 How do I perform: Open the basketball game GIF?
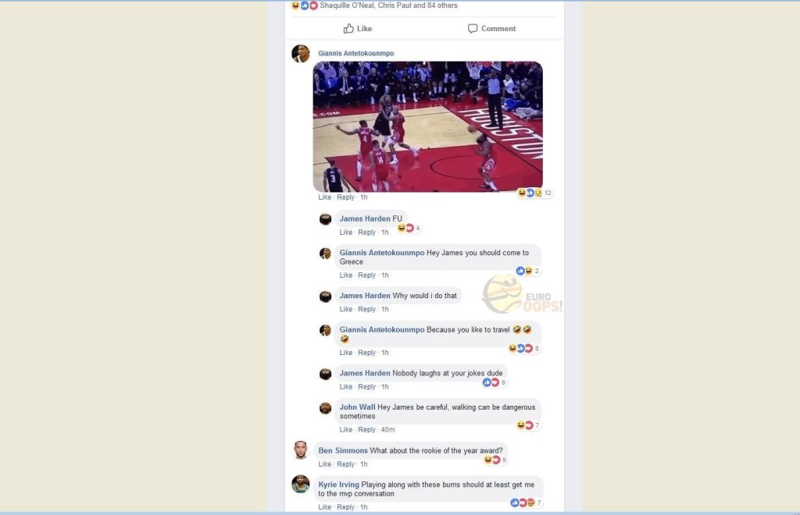pyautogui.click(x=427, y=126)
